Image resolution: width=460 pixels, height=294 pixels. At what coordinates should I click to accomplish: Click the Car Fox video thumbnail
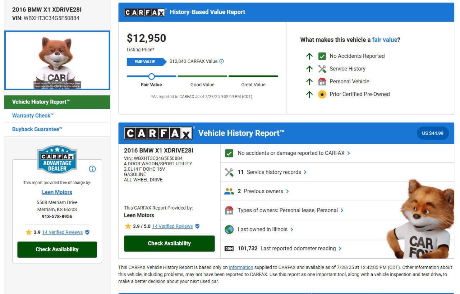(x=57, y=60)
